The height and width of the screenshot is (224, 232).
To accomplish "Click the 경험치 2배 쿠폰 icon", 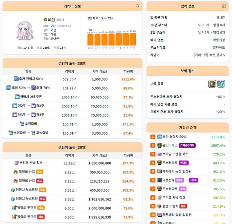I will 17,97.
